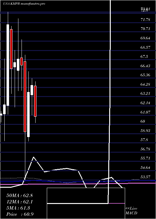Click the 58.93 price axis label
The height and width of the screenshot is (219, 156).
145,130
